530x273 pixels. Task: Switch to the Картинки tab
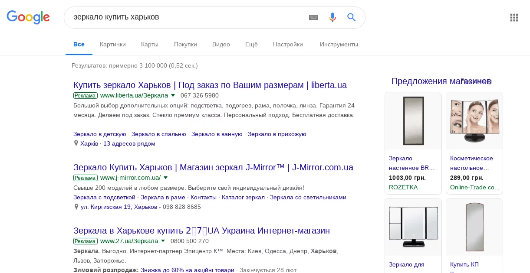(x=113, y=44)
